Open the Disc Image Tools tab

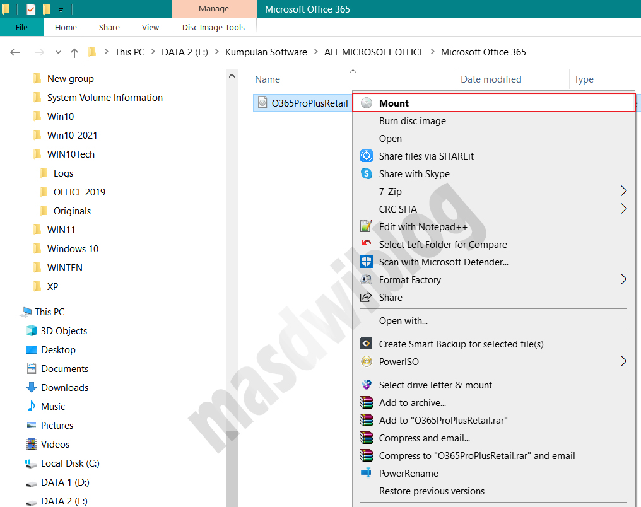tap(213, 27)
